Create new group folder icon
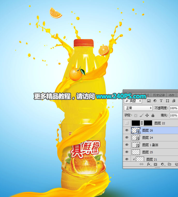The height and width of the screenshot is (197, 178). [x=169, y=164]
